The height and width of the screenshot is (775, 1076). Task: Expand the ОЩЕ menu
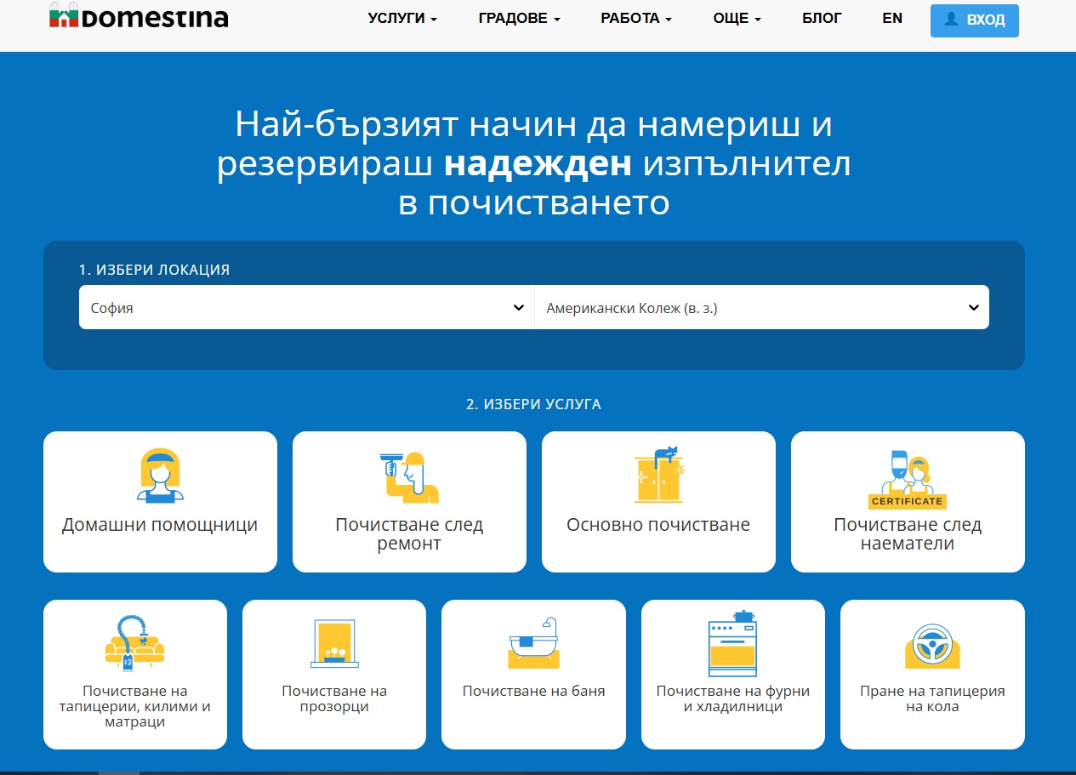737,19
